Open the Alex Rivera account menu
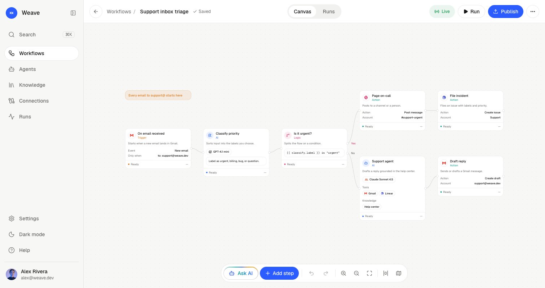Viewport: 545px width, 288px height. tap(42, 274)
